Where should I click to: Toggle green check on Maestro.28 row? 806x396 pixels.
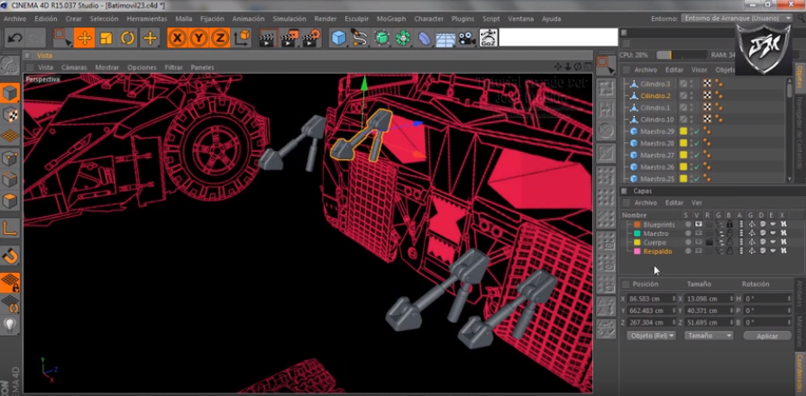696,143
